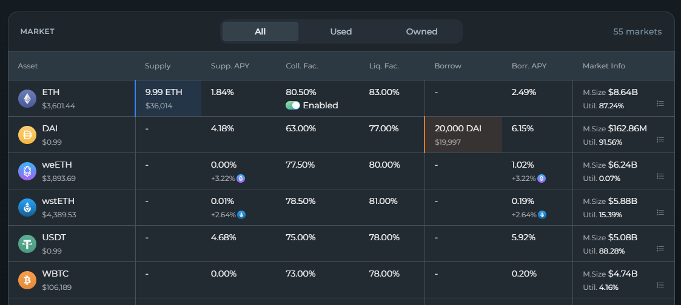Select the All markets tab
This screenshot has height=305, width=681.
coord(260,31)
